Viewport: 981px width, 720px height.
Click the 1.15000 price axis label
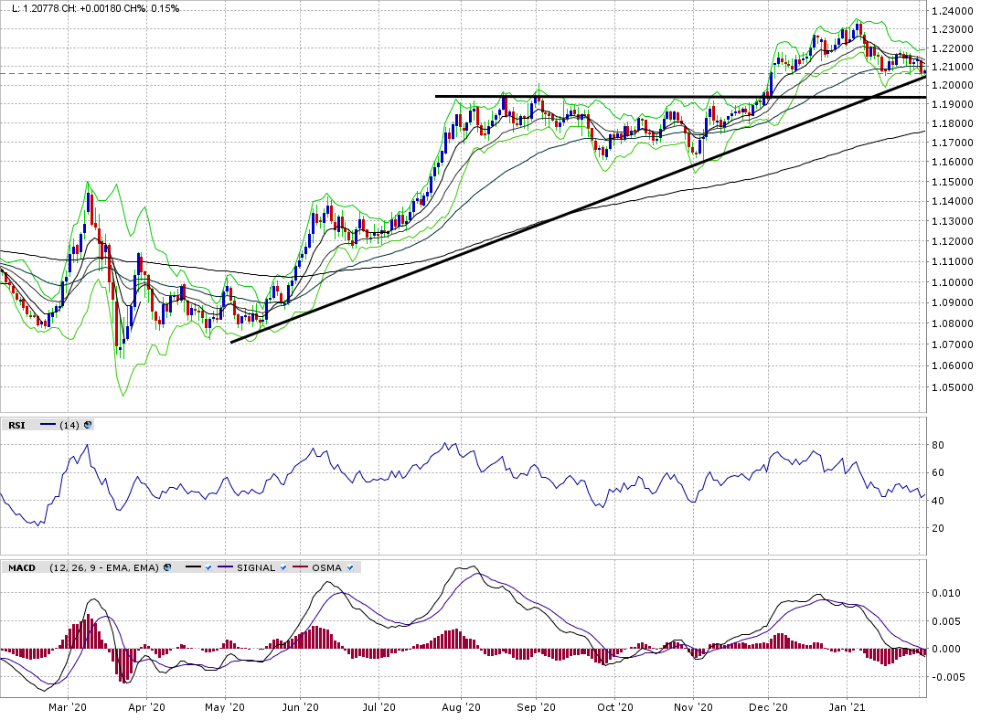coord(953,182)
